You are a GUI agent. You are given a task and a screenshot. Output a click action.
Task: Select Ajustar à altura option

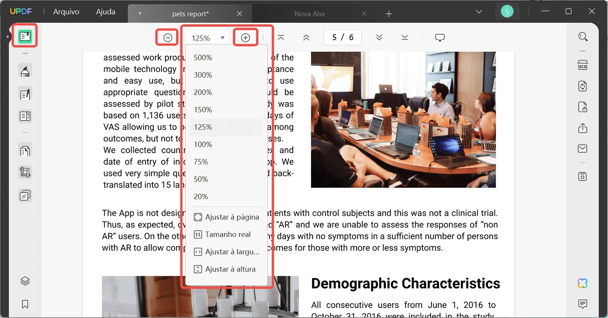tap(226, 269)
